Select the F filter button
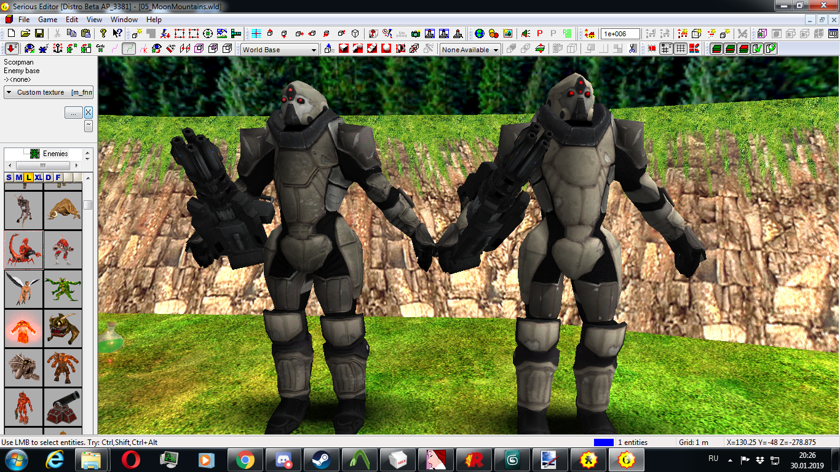 [x=58, y=178]
